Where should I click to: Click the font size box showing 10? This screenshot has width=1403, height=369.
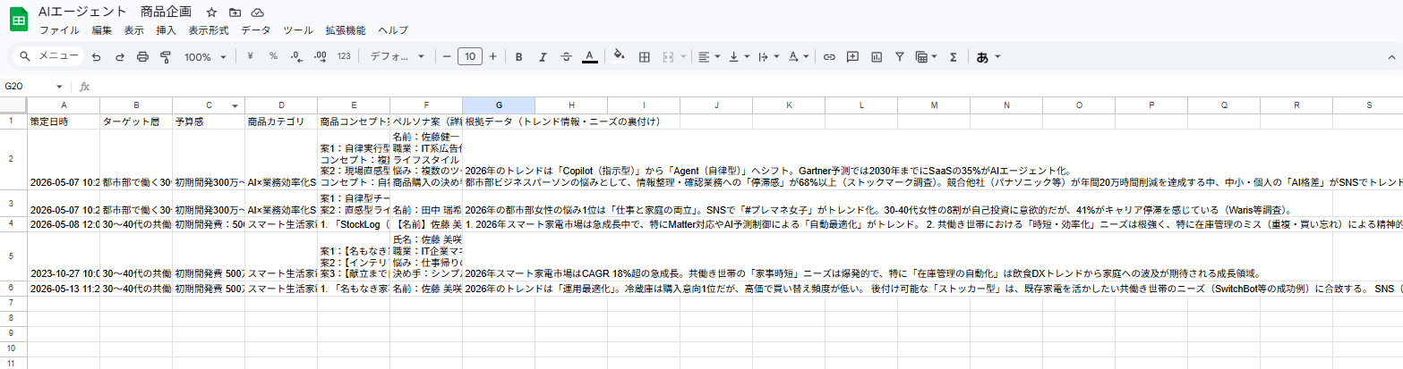coord(470,56)
